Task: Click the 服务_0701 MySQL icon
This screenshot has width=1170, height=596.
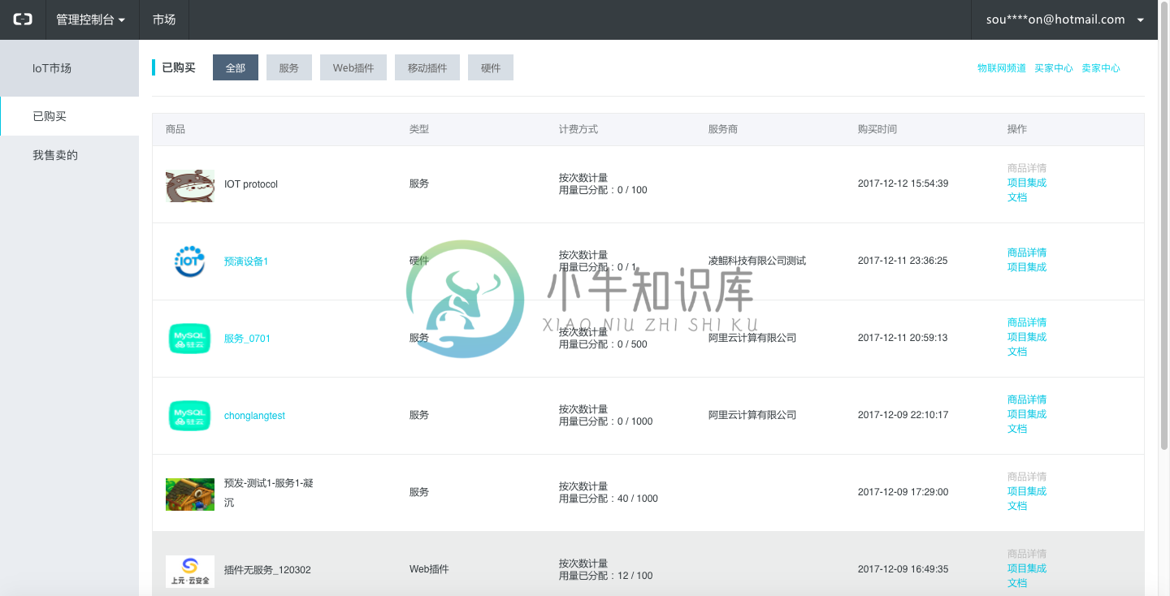Action: pos(190,339)
